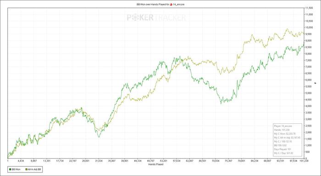Screen dimensions: 321x176
Task: Click the 500 y-axis label
Action: click(308, 152)
